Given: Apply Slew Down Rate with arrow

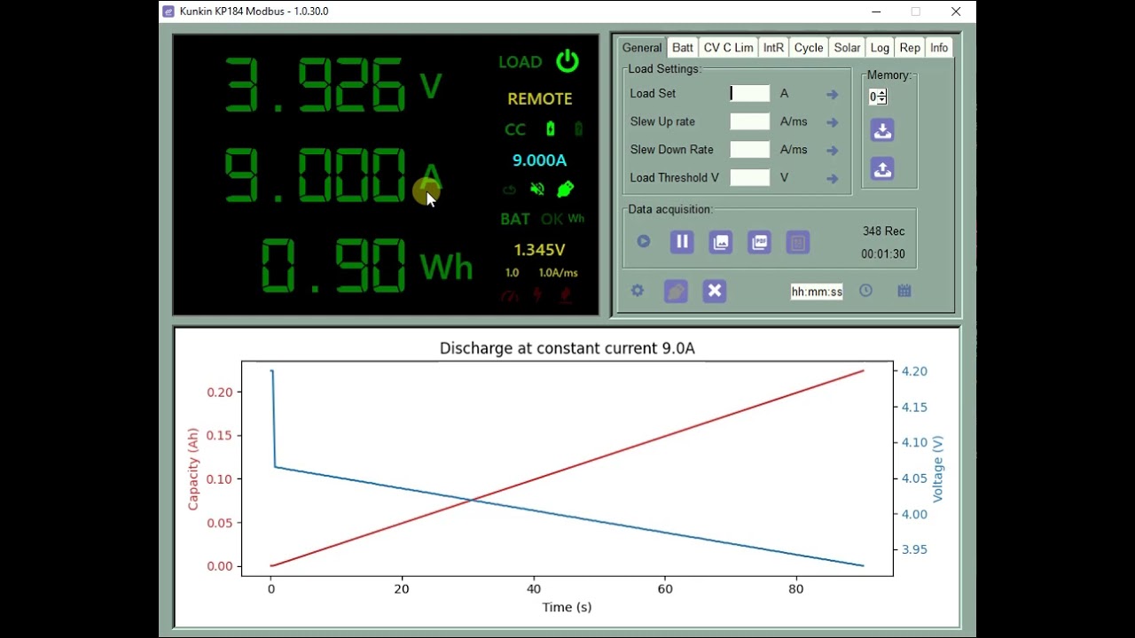Looking at the screenshot, I should tap(832, 151).
